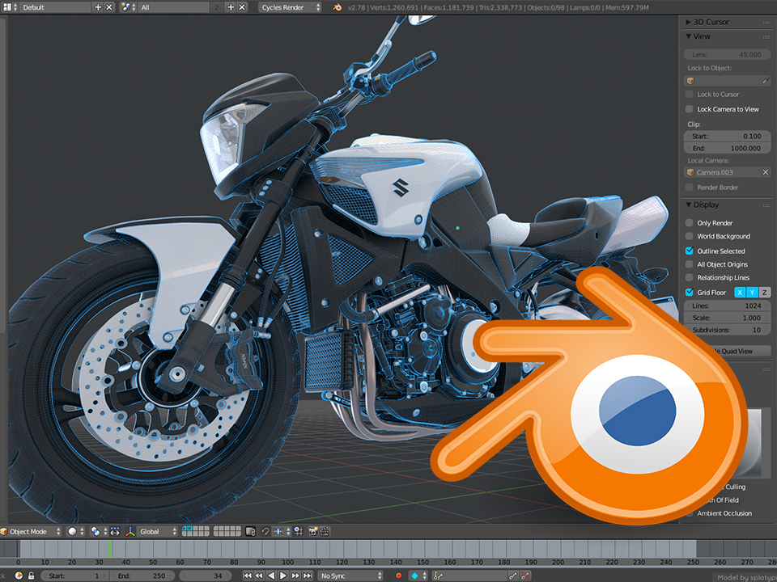This screenshot has width=777, height=582.
Task: Toggle the X axis grid button
Action: tap(740, 293)
